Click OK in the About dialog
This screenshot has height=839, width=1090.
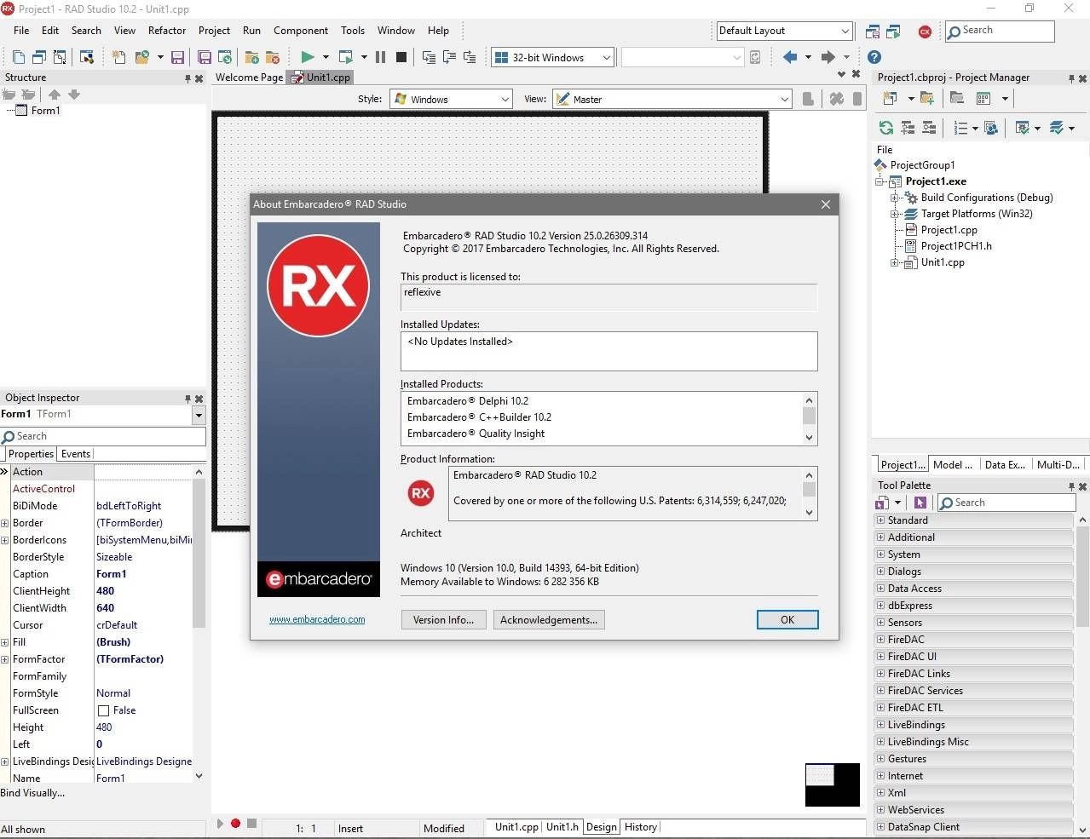point(787,620)
